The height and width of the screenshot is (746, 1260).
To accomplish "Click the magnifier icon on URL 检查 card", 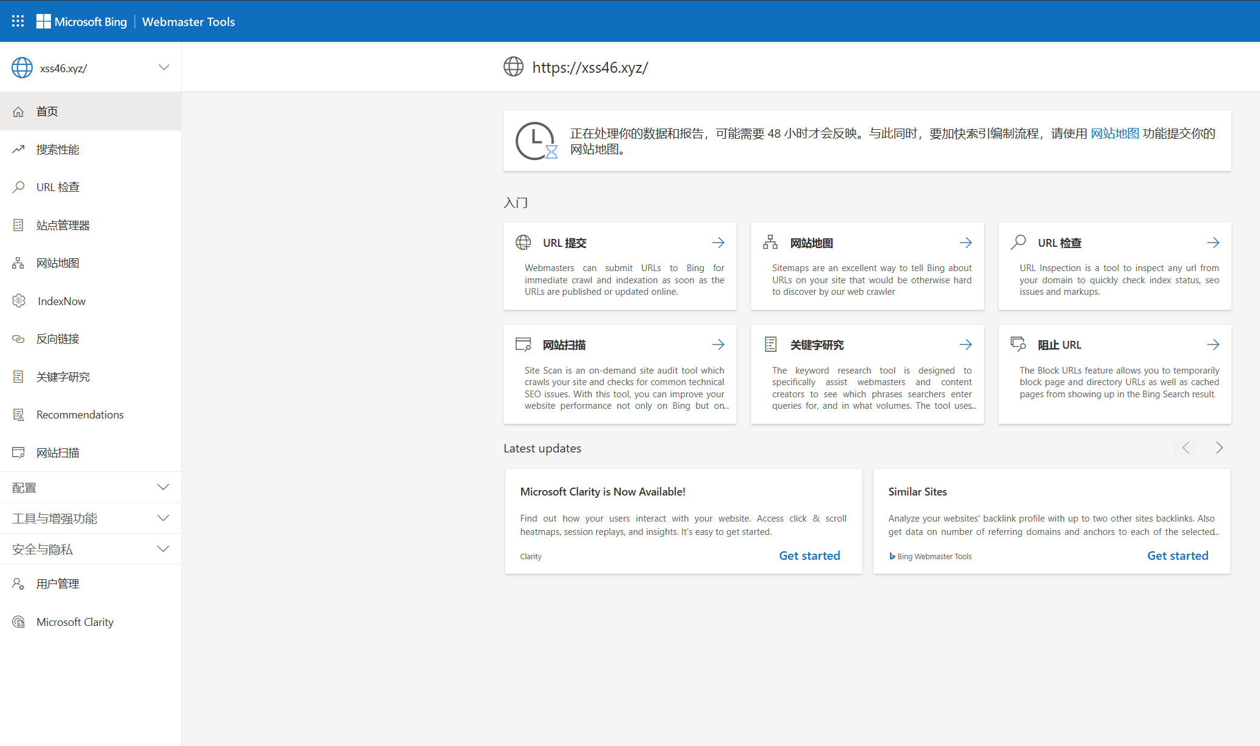I will click(x=1018, y=243).
